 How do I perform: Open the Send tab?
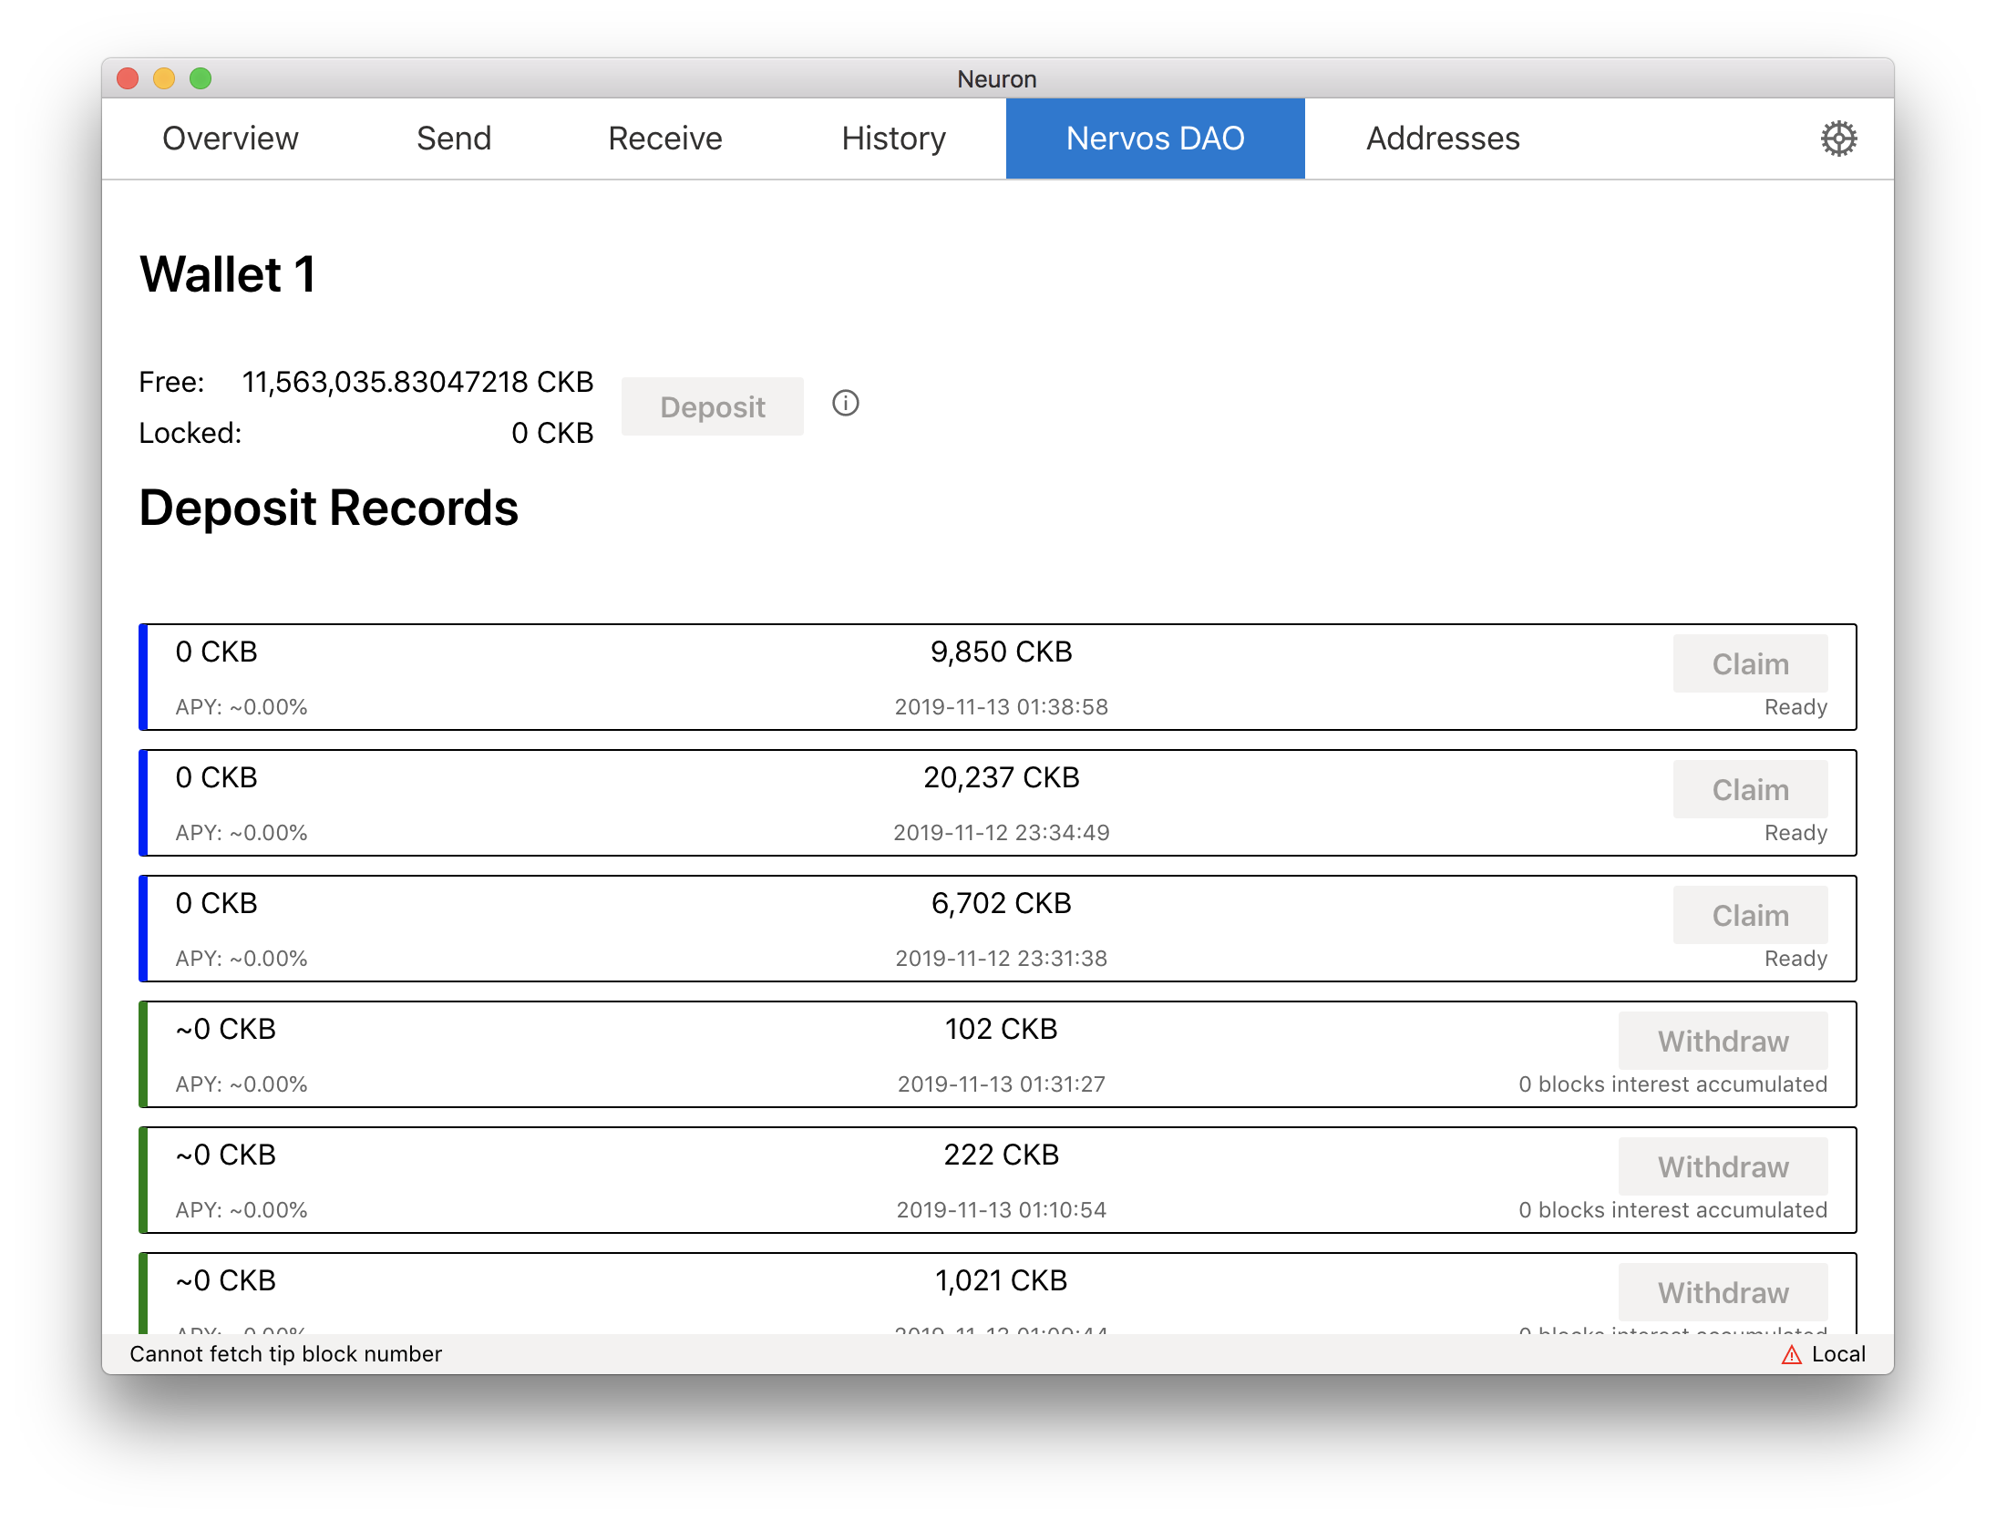454,139
